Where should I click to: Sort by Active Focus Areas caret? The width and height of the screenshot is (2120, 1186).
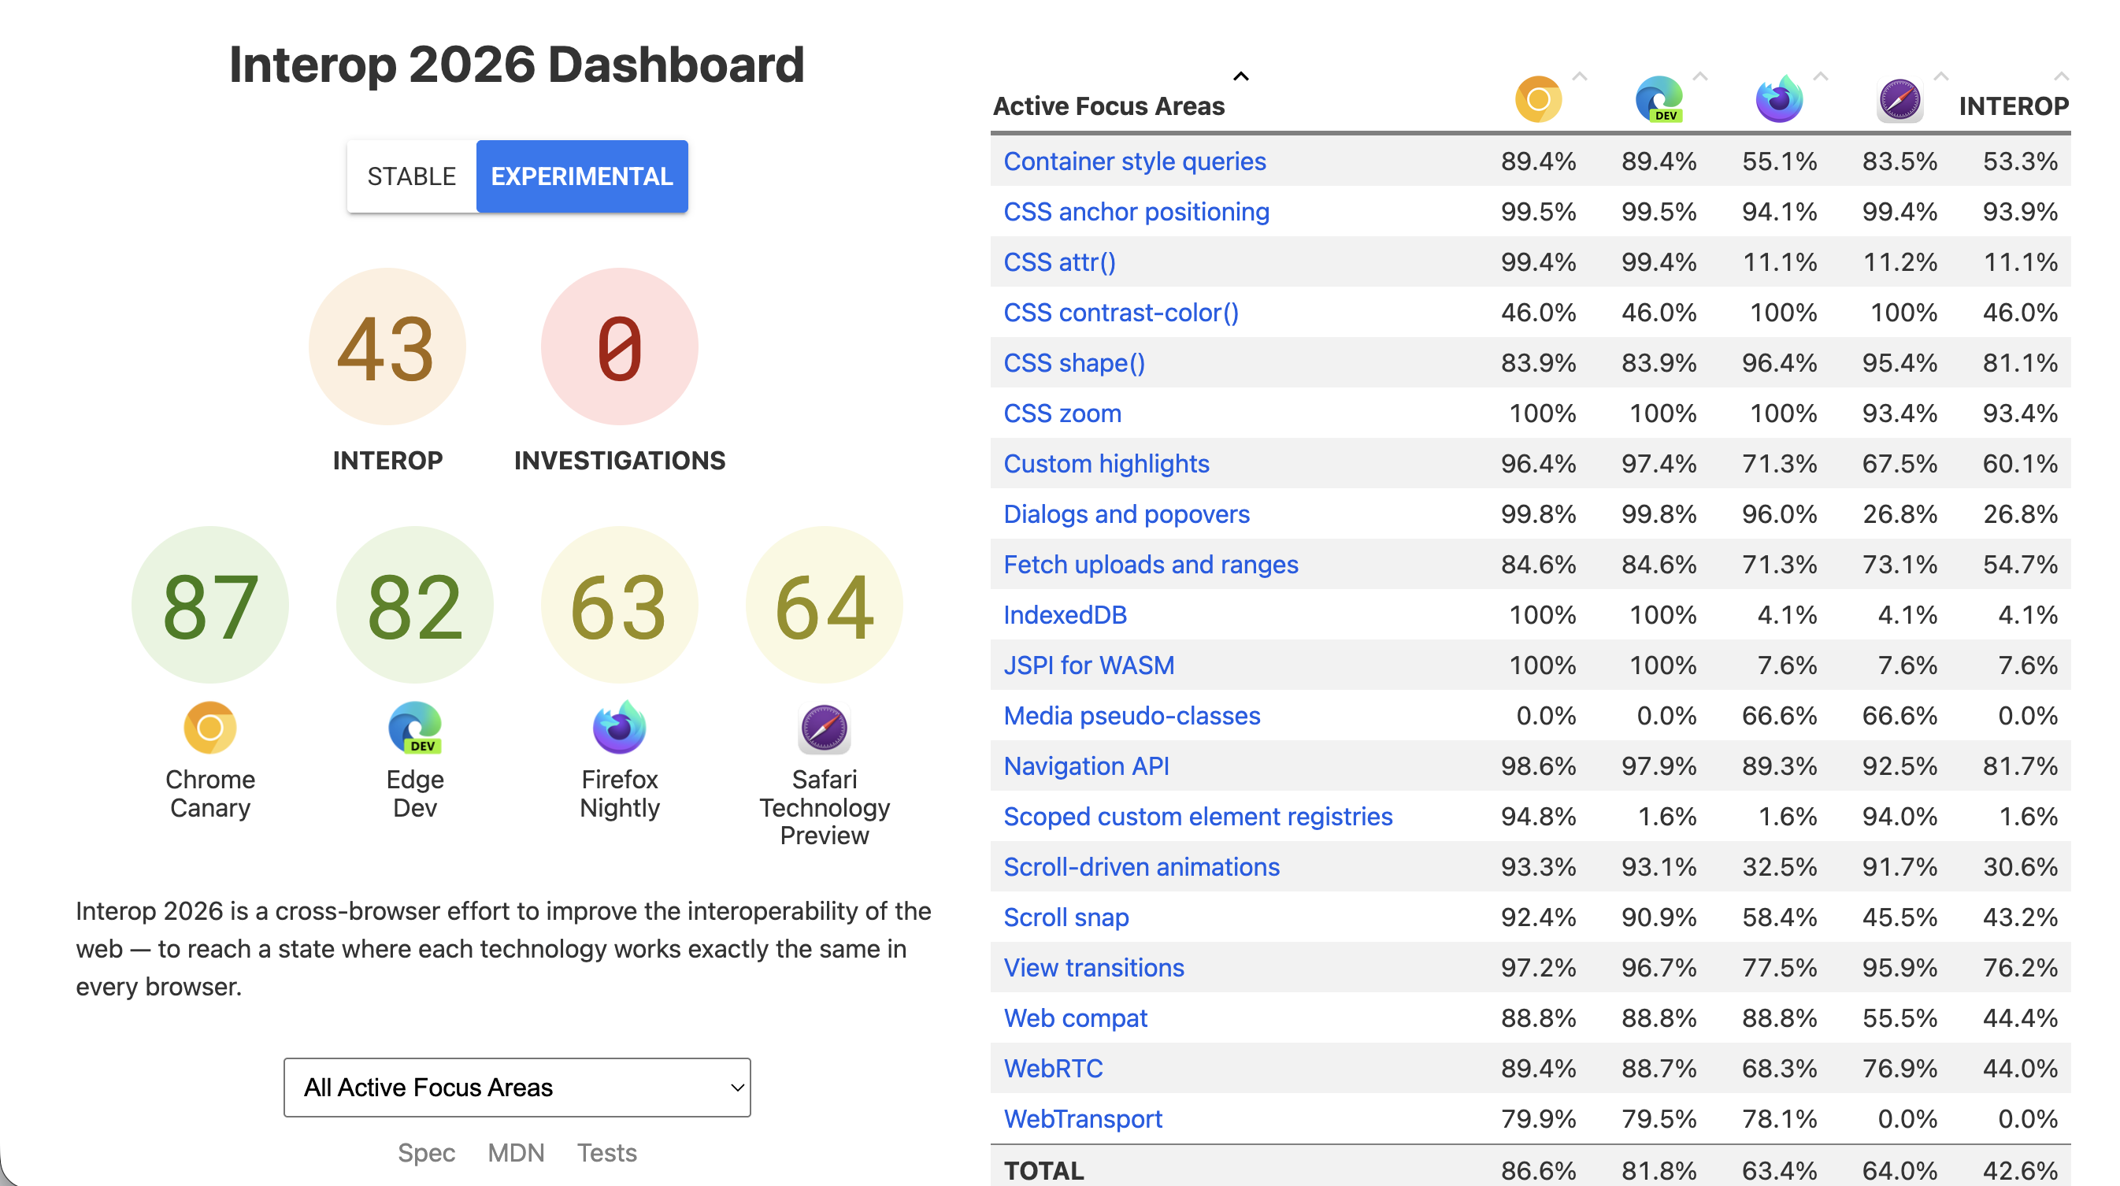click(1241, 76)
